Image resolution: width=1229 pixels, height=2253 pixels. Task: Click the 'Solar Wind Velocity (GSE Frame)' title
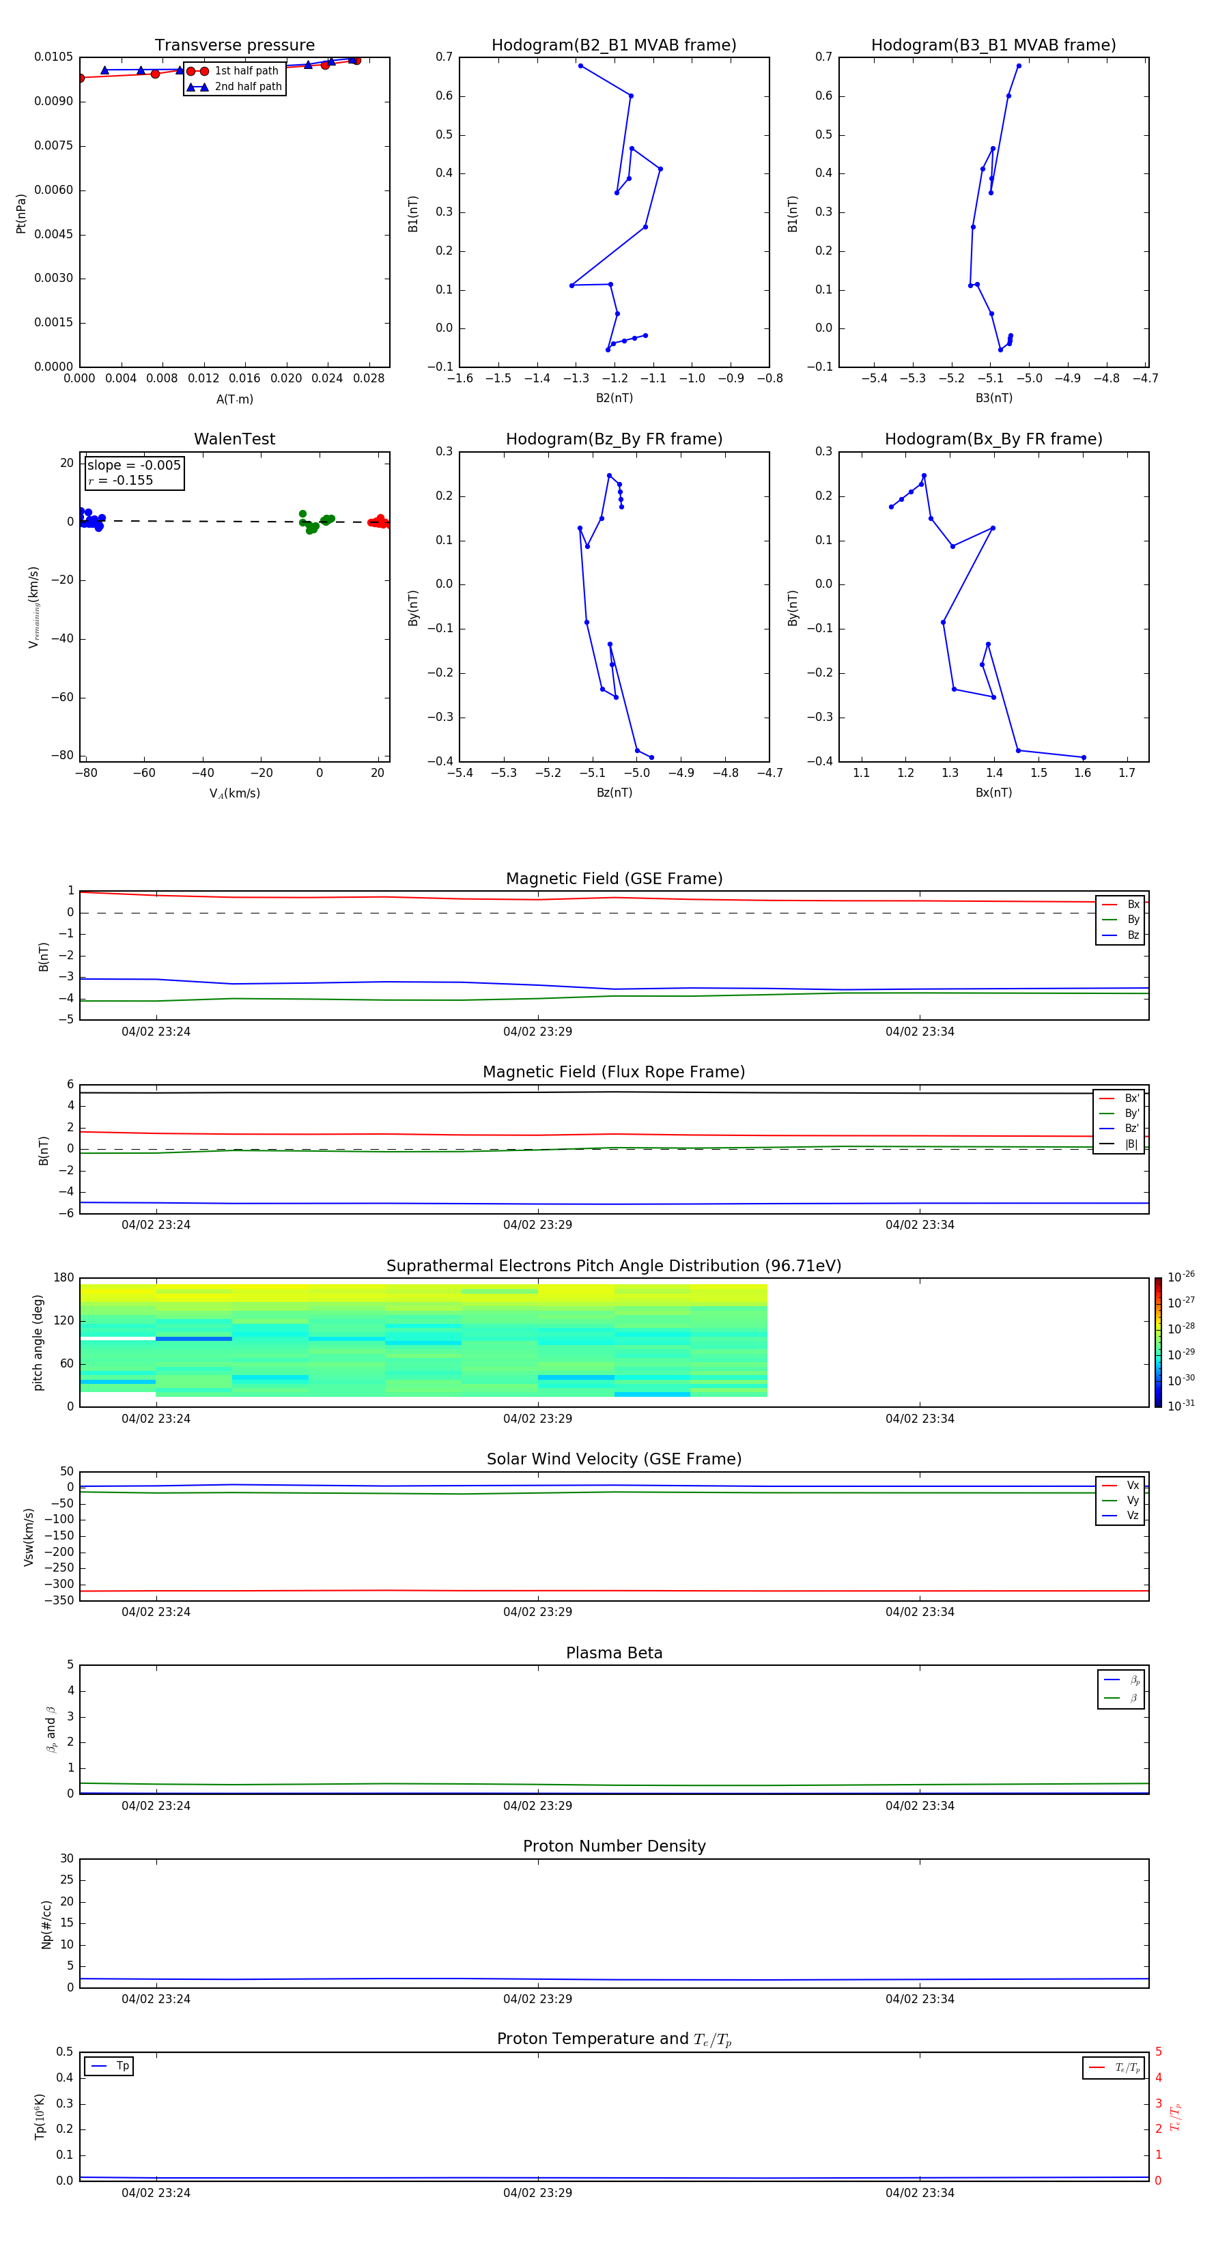click(614, 1459)
